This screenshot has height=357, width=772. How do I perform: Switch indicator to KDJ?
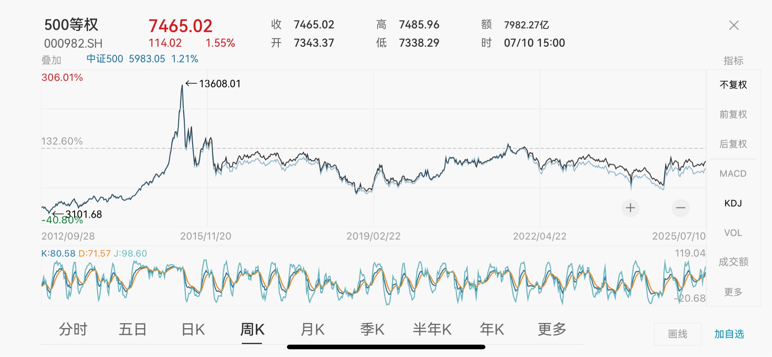tap(733, 203)
